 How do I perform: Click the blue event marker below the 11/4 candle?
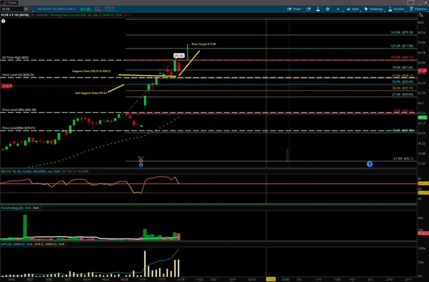pos(141,165)
